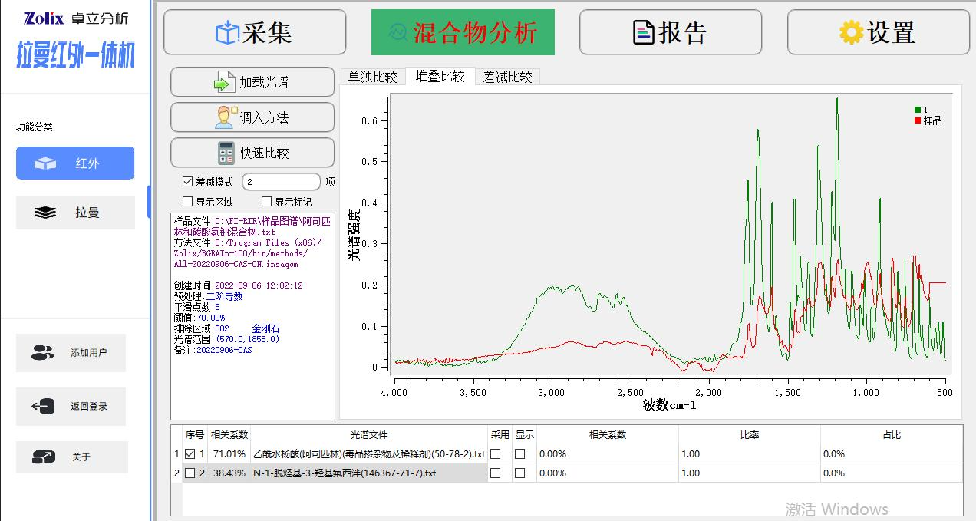The width and height of the screenshot is (976, 521).
Task: Open the 关于 about page
Action: tap(71, 457)
